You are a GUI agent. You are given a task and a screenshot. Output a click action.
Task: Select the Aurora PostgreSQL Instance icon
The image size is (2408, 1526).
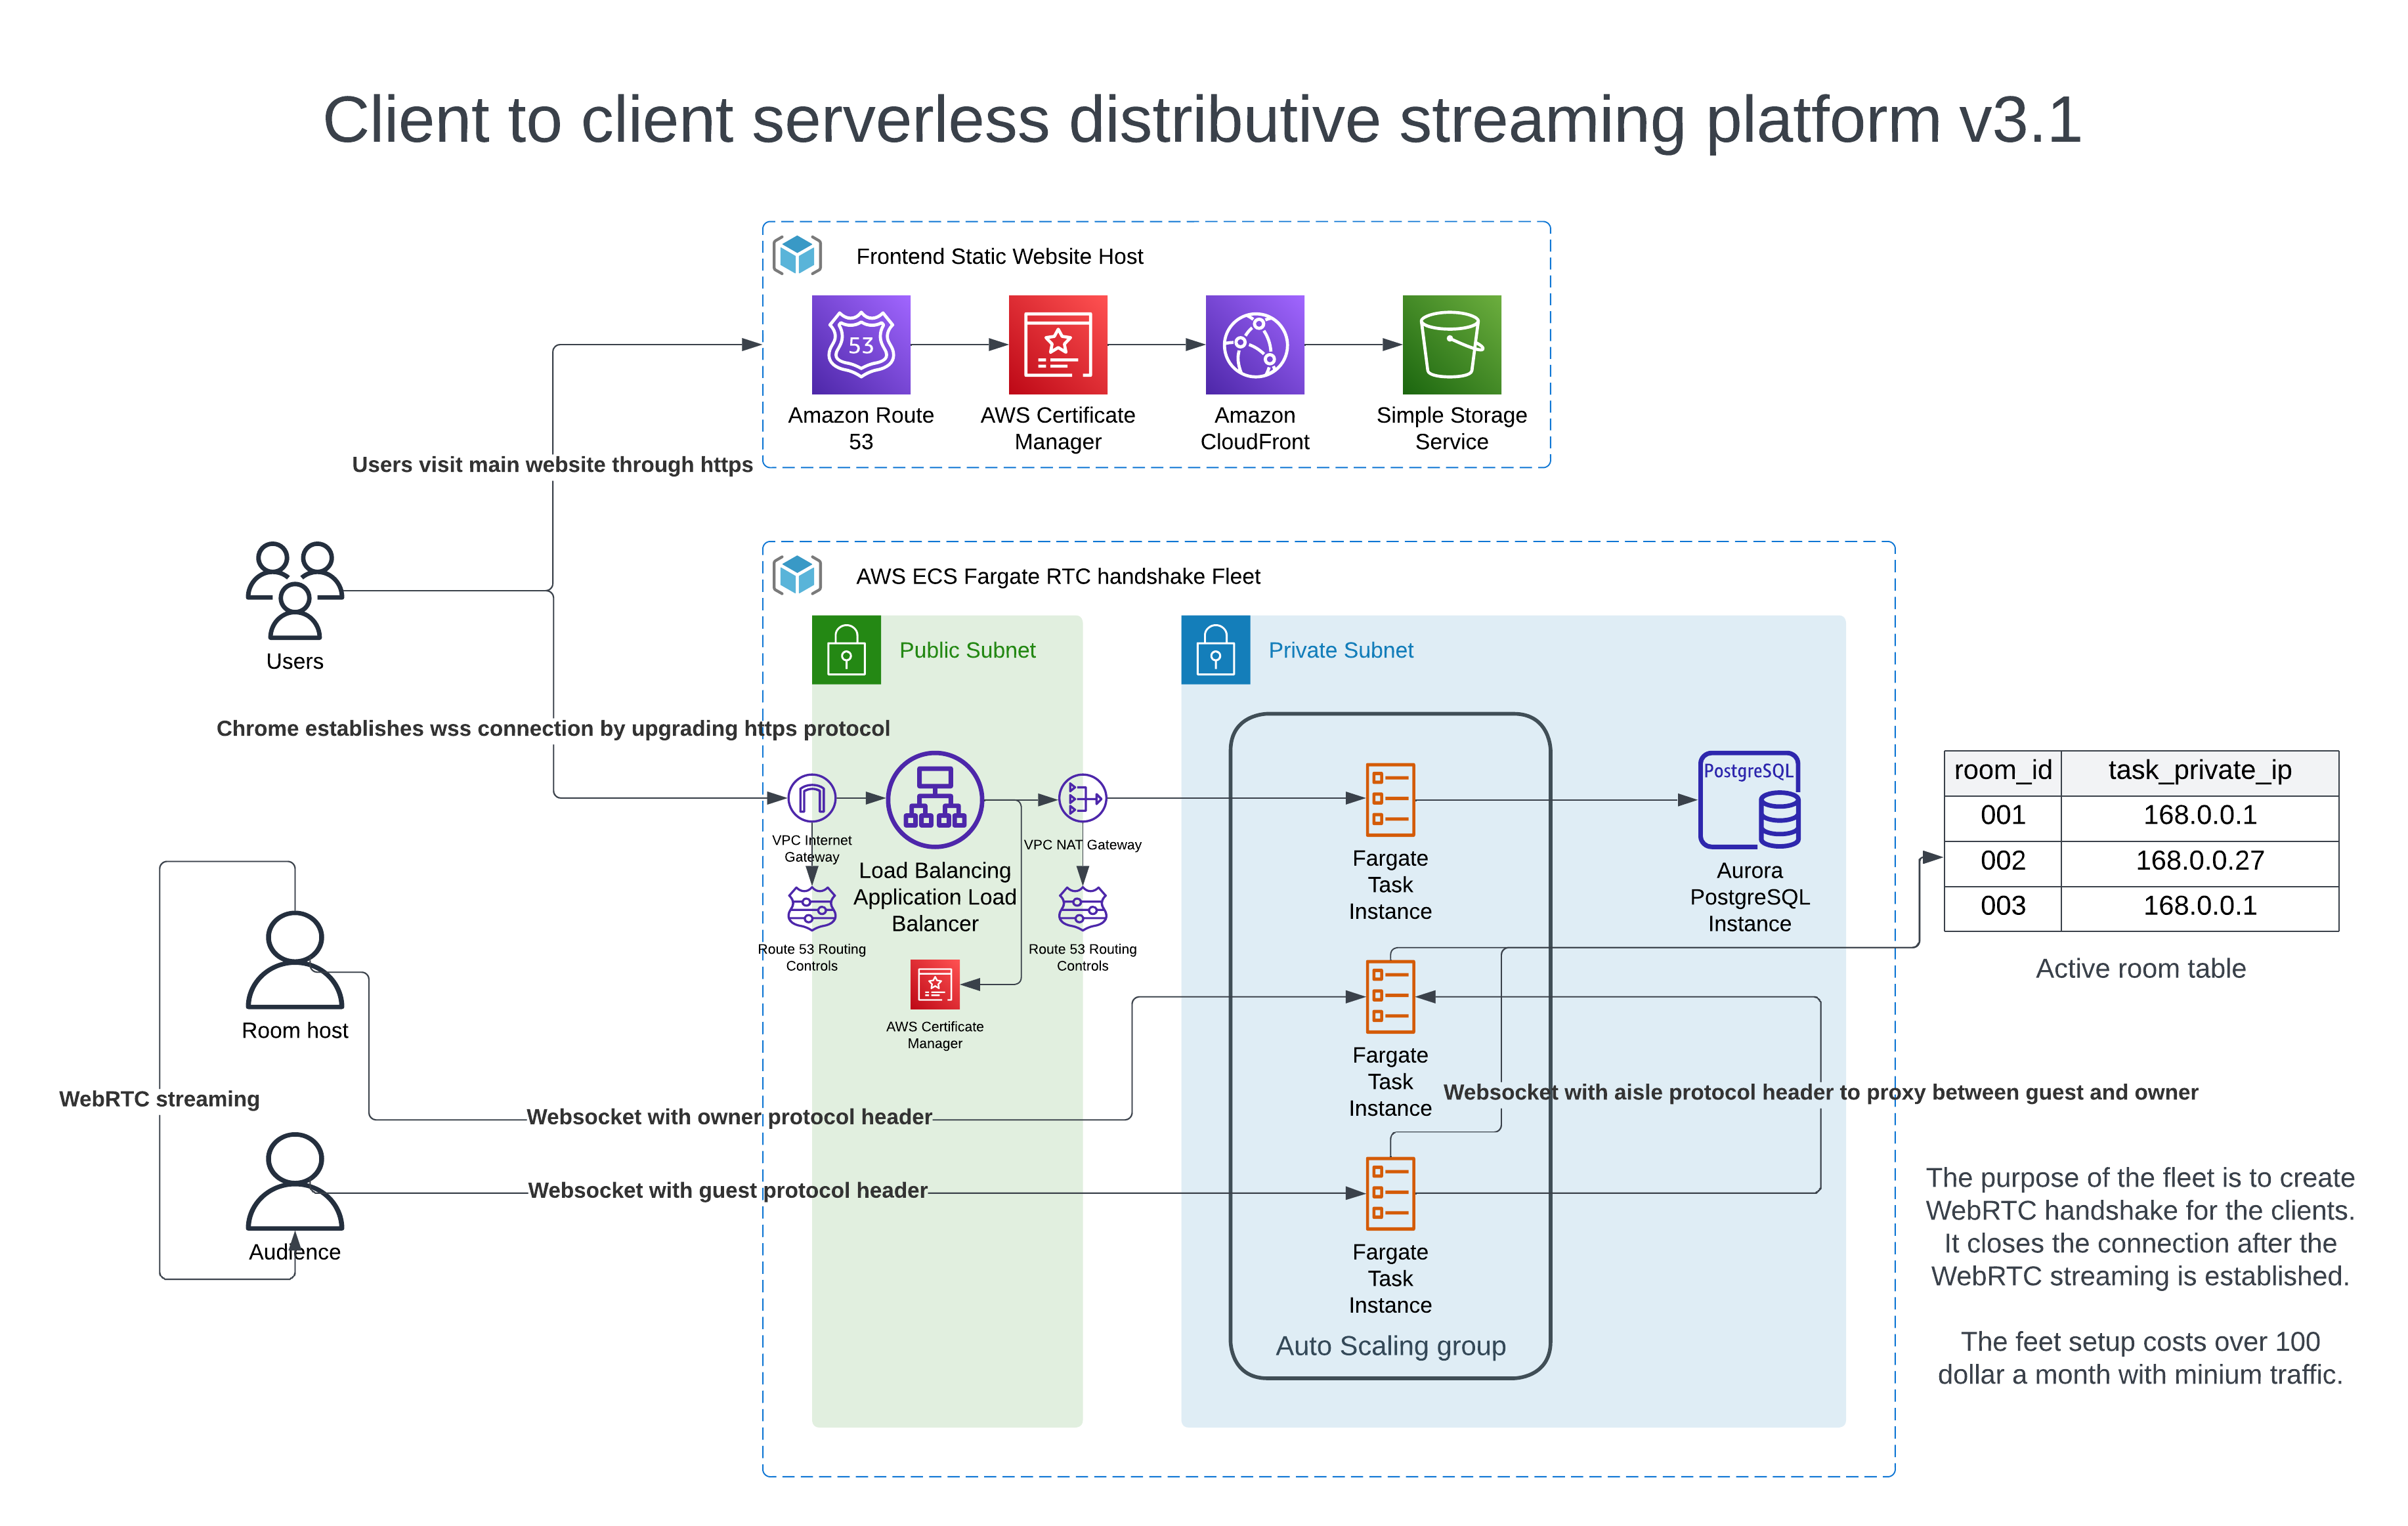click(1749, 799)
